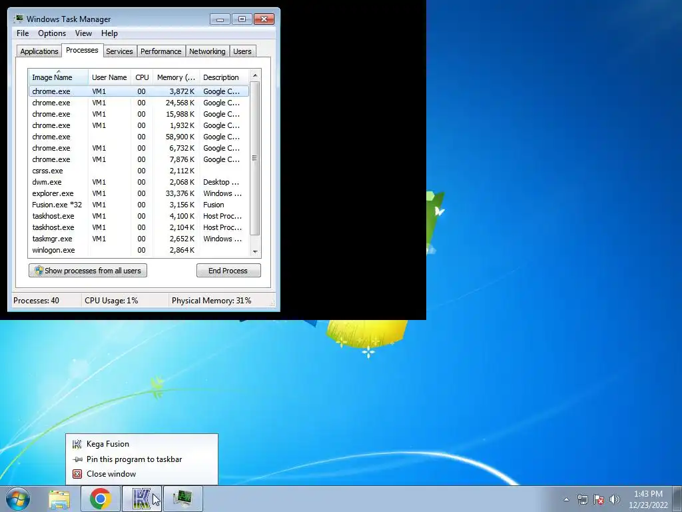Click the Processes: 40 status text
682x512 pixels.
36,301
